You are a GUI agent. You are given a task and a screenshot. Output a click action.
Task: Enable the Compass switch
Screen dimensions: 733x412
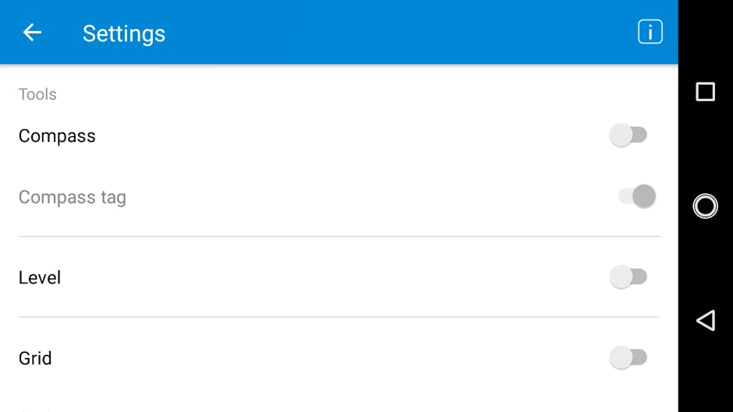(629, 136)
